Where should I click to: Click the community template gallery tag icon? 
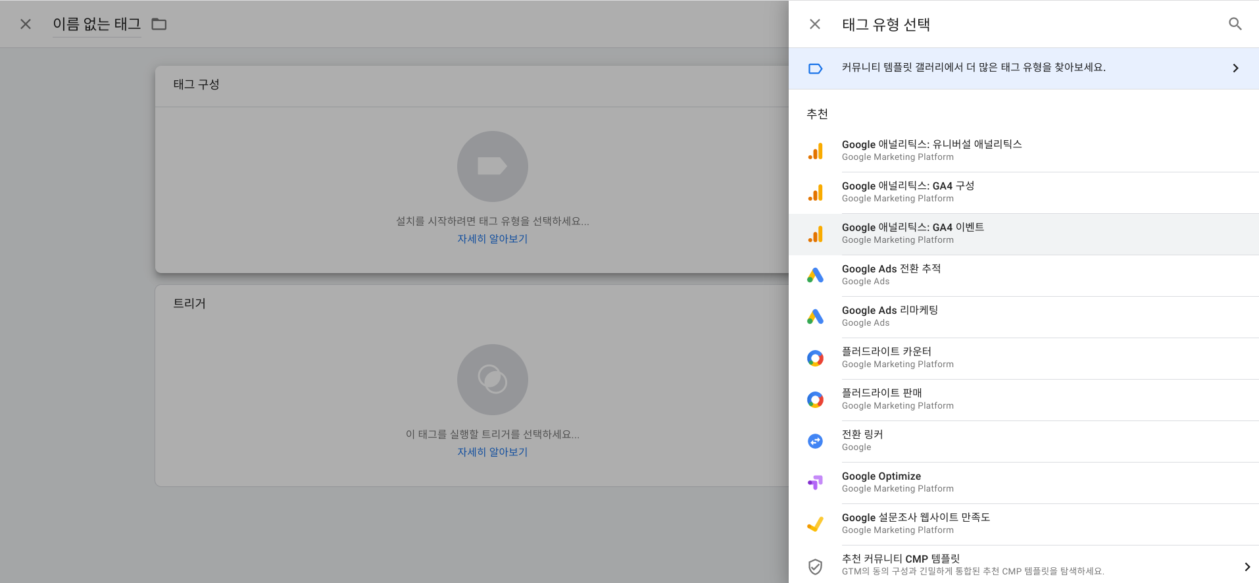815,68
